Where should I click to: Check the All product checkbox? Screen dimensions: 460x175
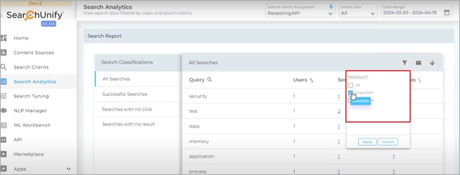coord(351,85)
